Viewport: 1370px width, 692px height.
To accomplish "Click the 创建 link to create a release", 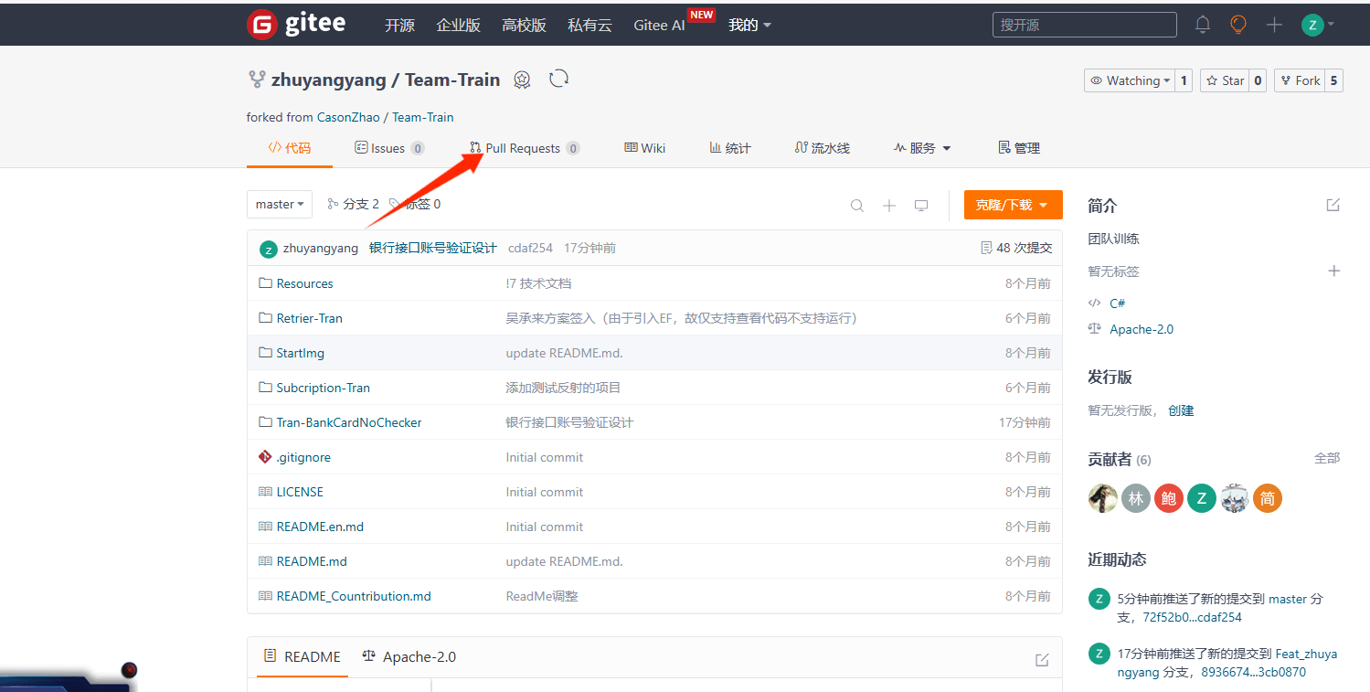I will click(x=1181, y=410).
